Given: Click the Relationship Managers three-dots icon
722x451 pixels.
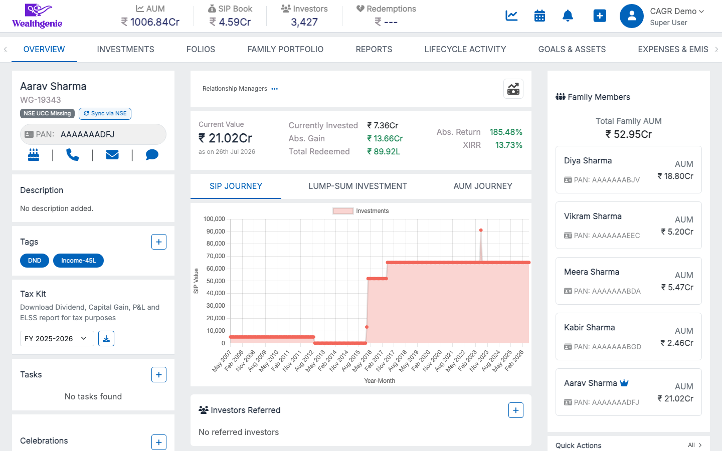Looking at the screenshot, I should [274, 89].
